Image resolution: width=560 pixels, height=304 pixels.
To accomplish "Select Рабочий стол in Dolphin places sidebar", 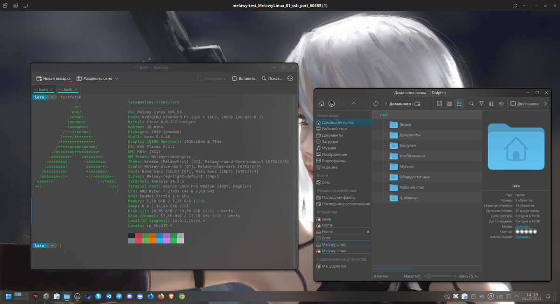I will [x=343, y=129].
